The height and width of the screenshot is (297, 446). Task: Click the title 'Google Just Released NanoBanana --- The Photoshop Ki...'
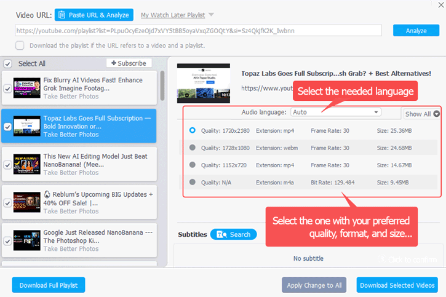[x=98, y=237]
